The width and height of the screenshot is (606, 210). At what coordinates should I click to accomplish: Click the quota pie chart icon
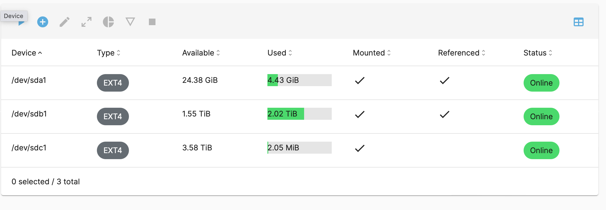[x=108, y=22]
